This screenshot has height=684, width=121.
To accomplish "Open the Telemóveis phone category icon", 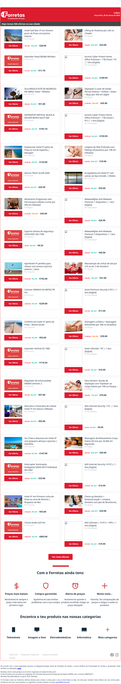I will [13, 629].
